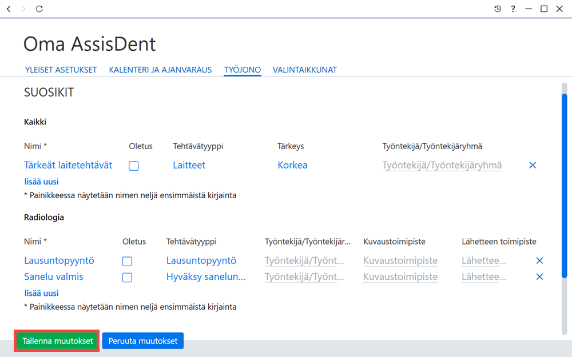This screenshot has width=572, height=357.
Task: Open the history clock icon
Action: coord(498,9)
